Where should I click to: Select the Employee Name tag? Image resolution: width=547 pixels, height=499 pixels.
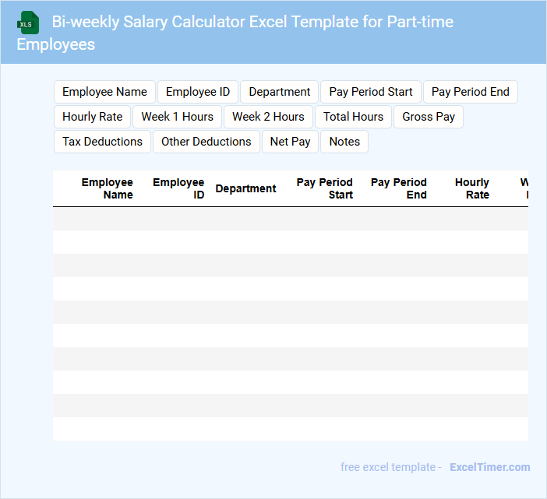[x=104, y=92]
